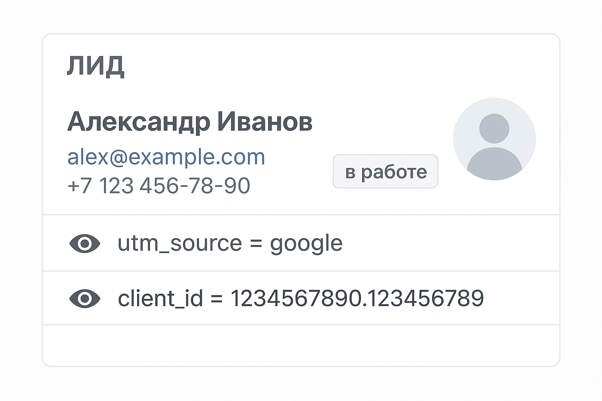
Task: Click phone number +7 123 456-78-90
Action: (159, 186)
